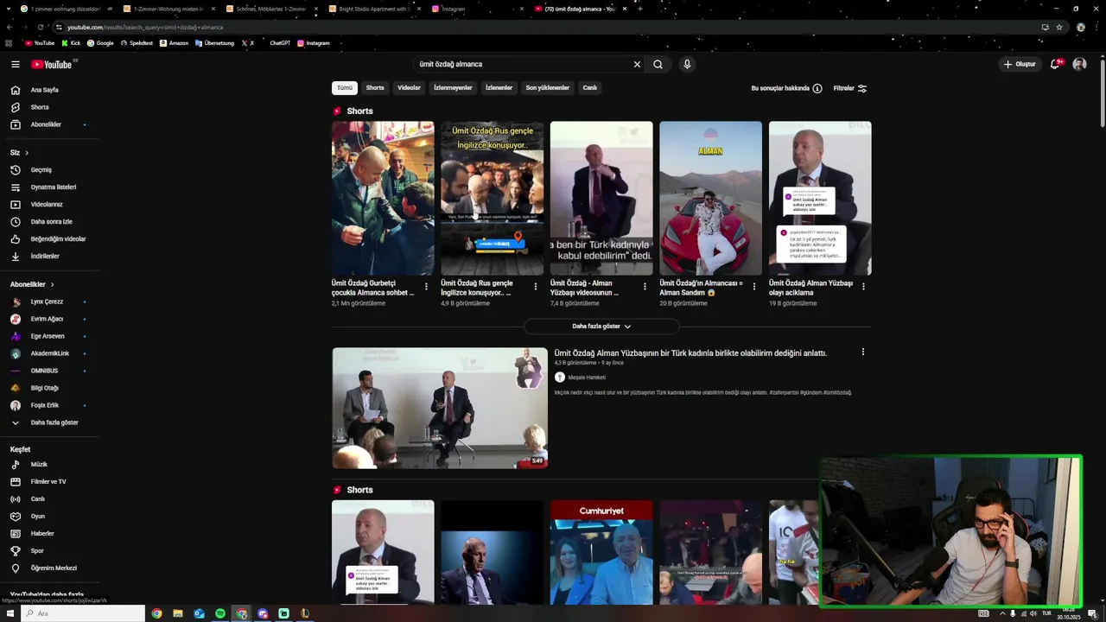The height and width of the screenshot is (622, 1106).
Task: Expand the Abonelikler section heading chevron
Action: [x=52, y=284]
